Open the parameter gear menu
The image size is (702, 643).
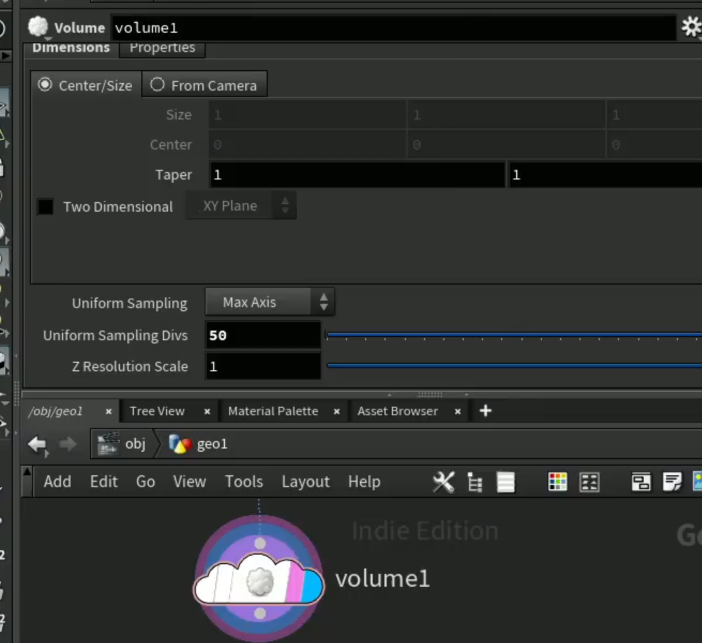691,27
